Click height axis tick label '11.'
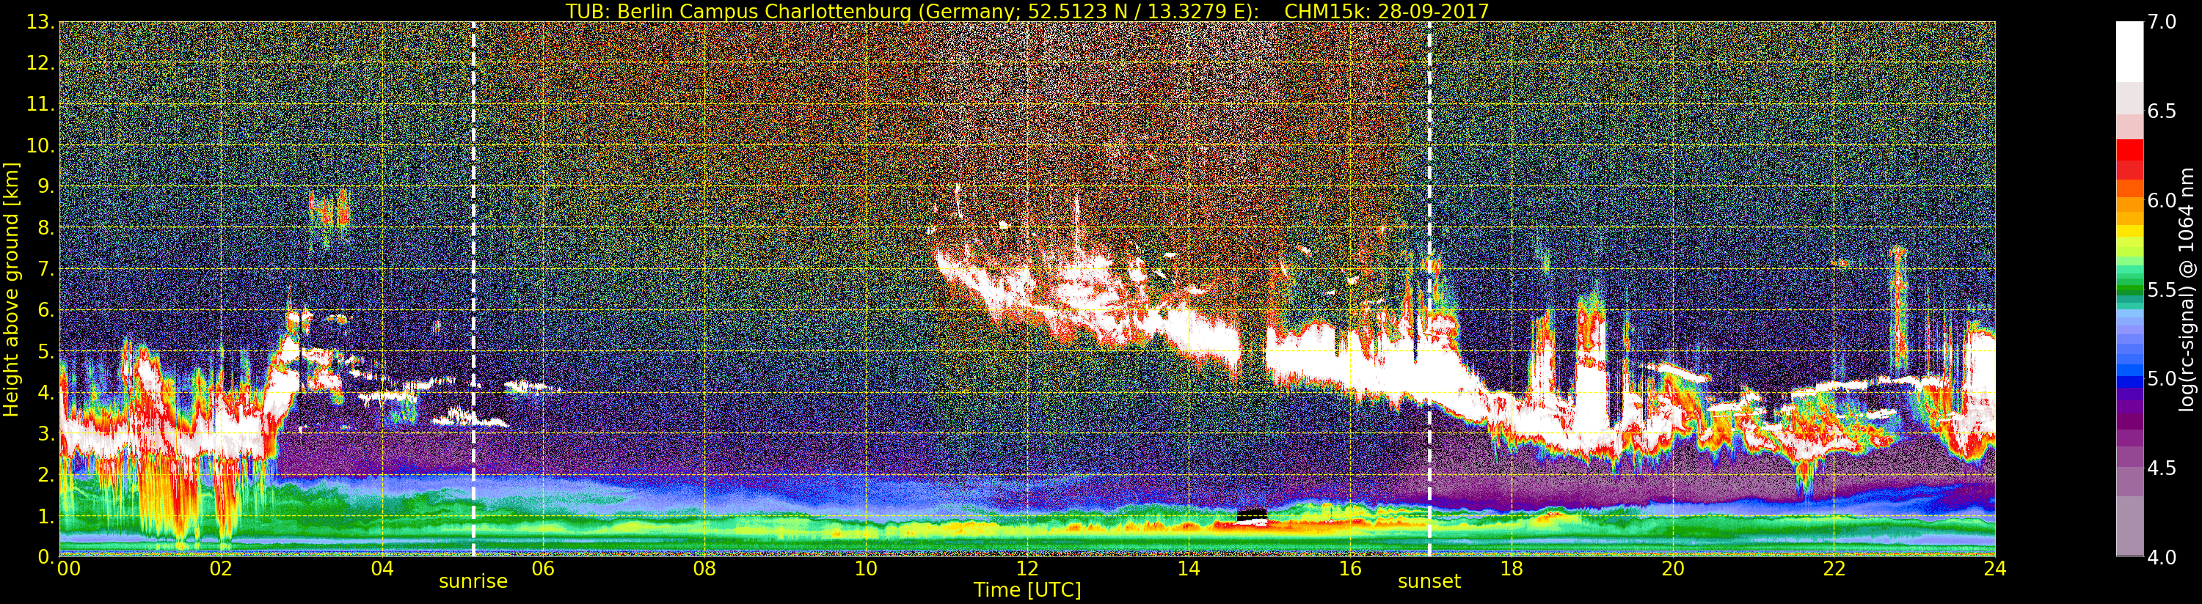2202x604 pixels. click(x=40, y=104)
